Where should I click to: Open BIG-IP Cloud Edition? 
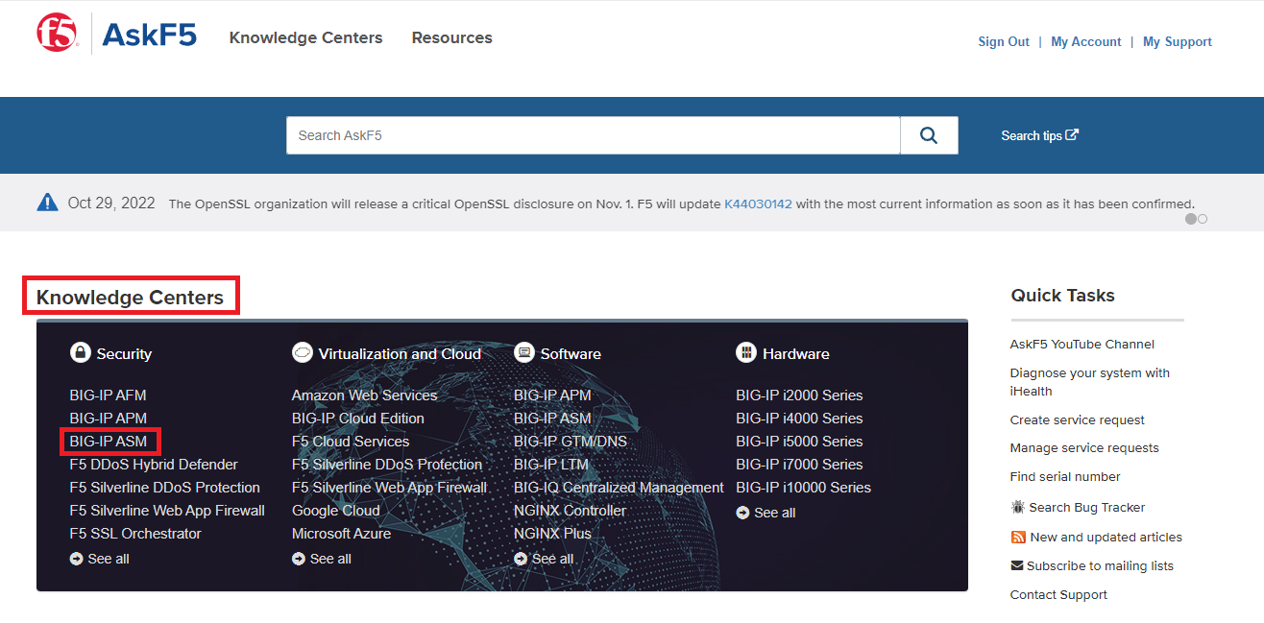point(358,418)
